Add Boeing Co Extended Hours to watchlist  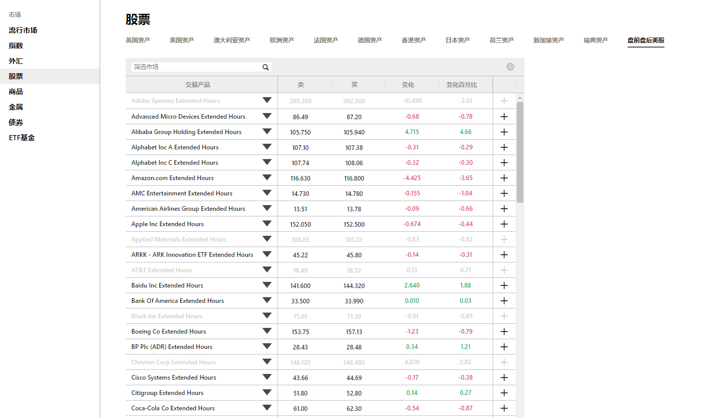504,332
